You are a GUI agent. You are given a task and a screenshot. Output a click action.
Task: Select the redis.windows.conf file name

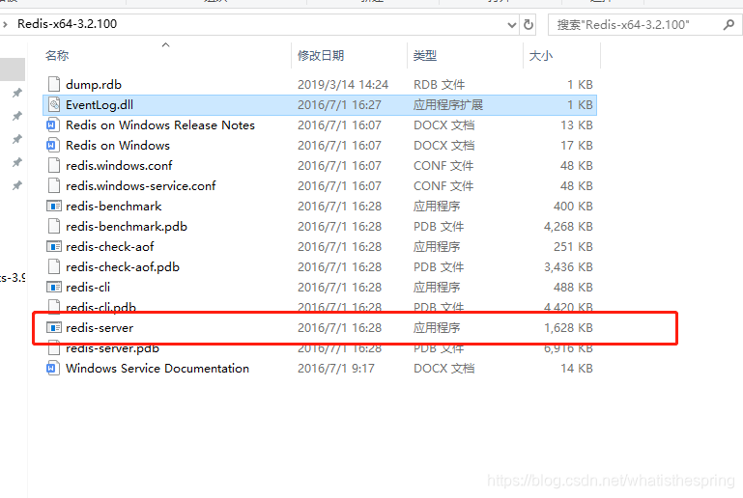coord(119,166)
